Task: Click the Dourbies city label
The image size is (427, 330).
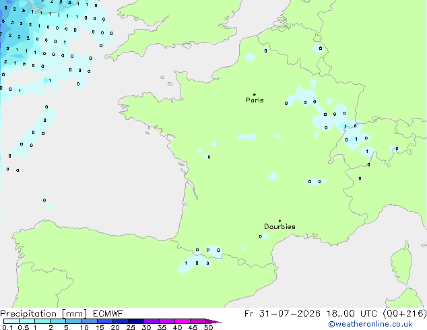Action: click(x=280, y=226)
